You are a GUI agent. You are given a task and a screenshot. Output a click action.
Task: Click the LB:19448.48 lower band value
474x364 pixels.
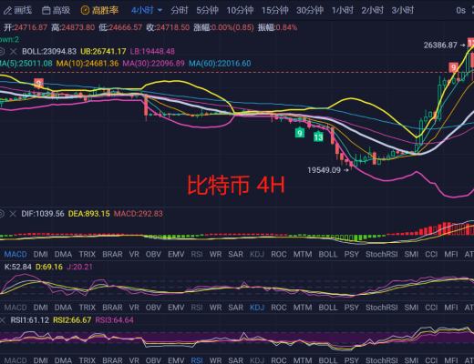pyautogui.click(x=152, y=51)
